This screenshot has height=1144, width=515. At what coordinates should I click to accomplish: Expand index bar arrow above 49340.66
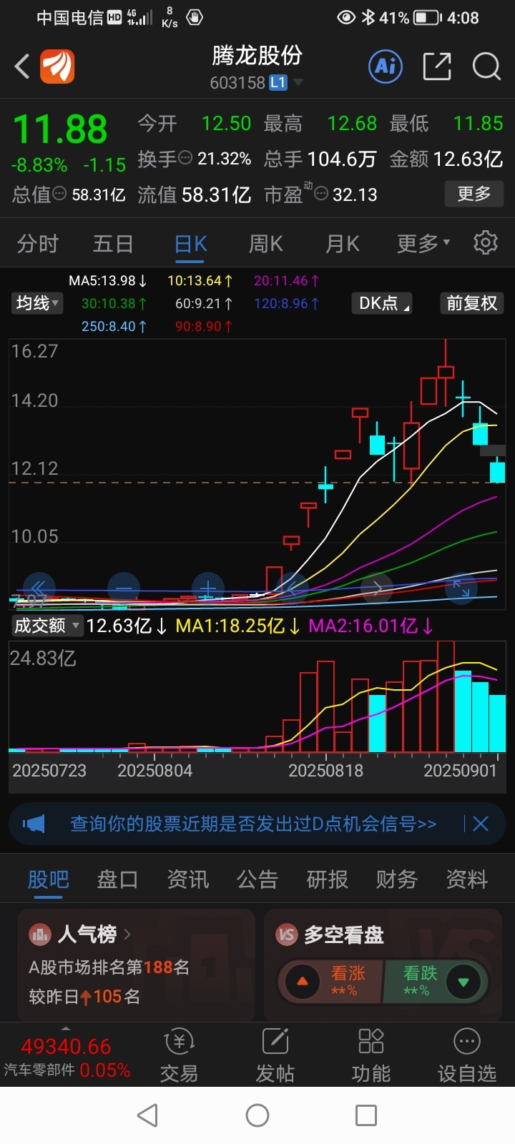(x=67, y=1028)
